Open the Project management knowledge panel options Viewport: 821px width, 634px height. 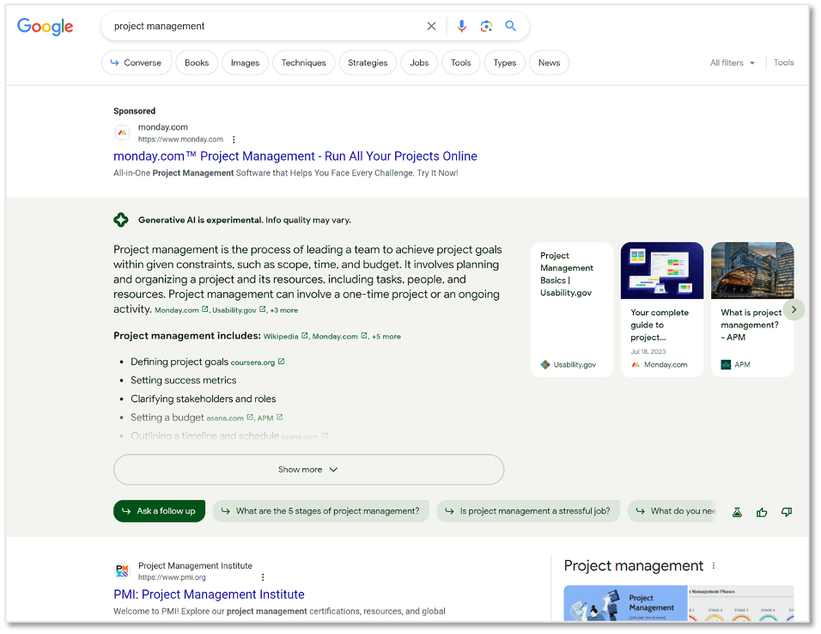click(x=714, y=566)
